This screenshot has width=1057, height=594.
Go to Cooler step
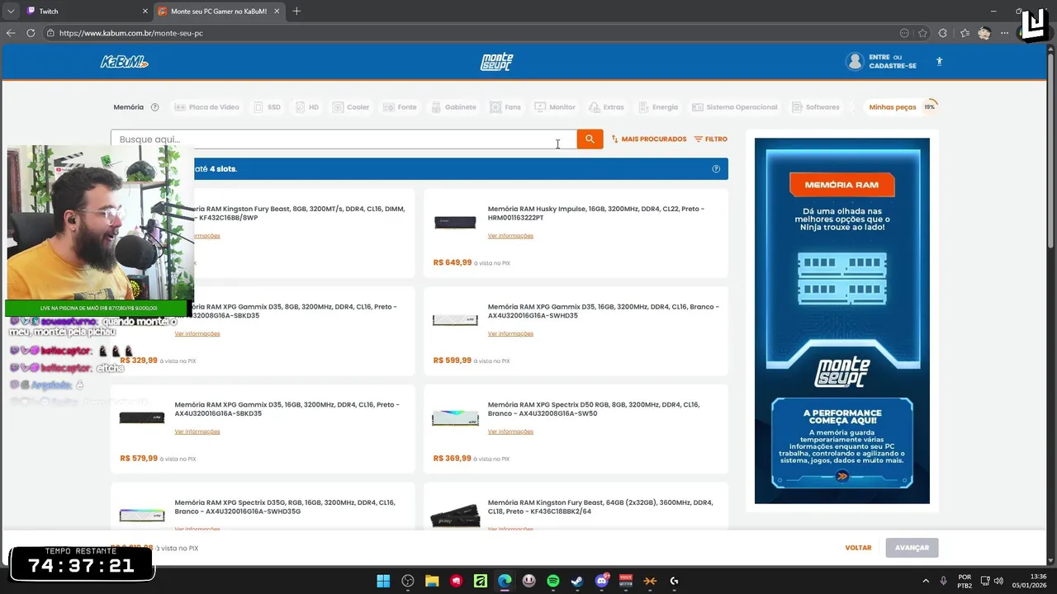[351, 107]
